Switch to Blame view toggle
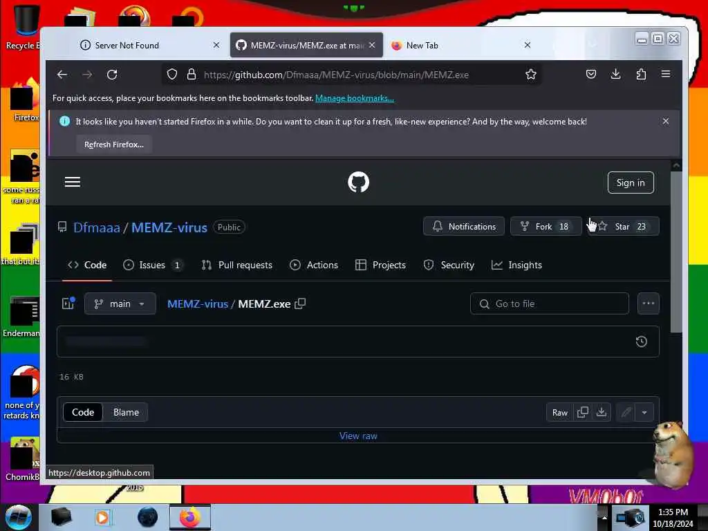 (x=126, y=412)
